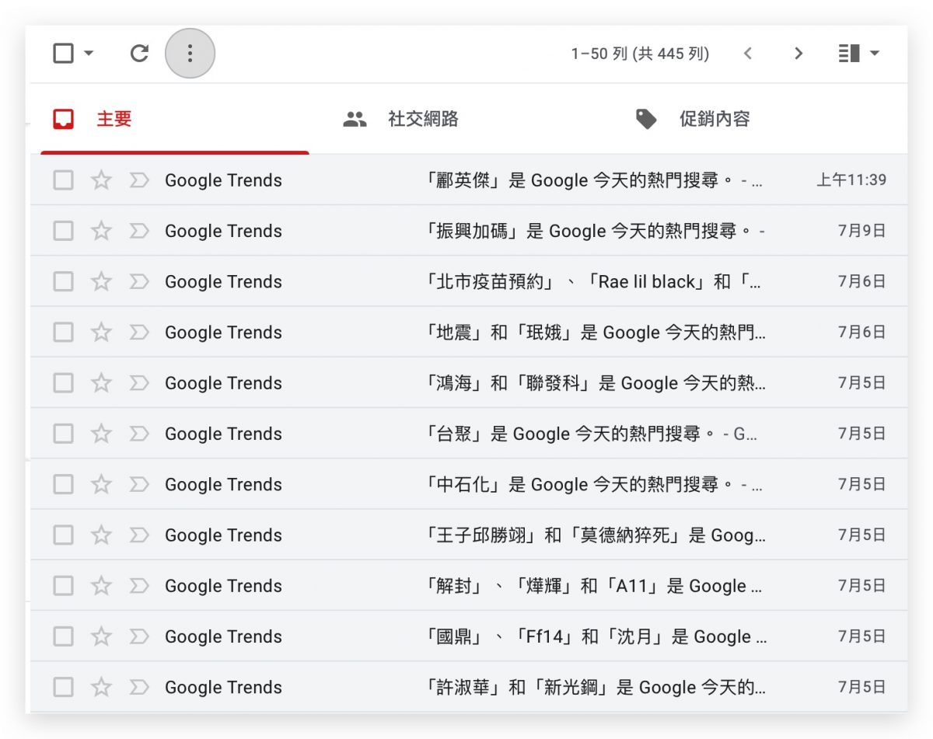The height and width of the screenshot is (739, 933).
Task: Select the 「鴻海」和「聯發科」 email checkbox
Action: (x=63, y=383)
